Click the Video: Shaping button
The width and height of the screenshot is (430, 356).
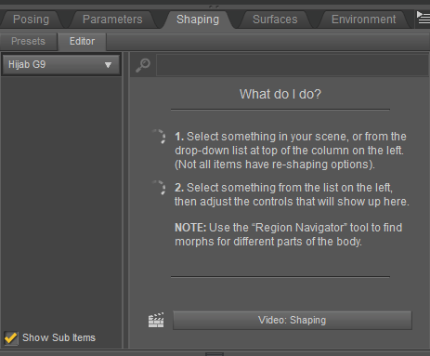293,320
